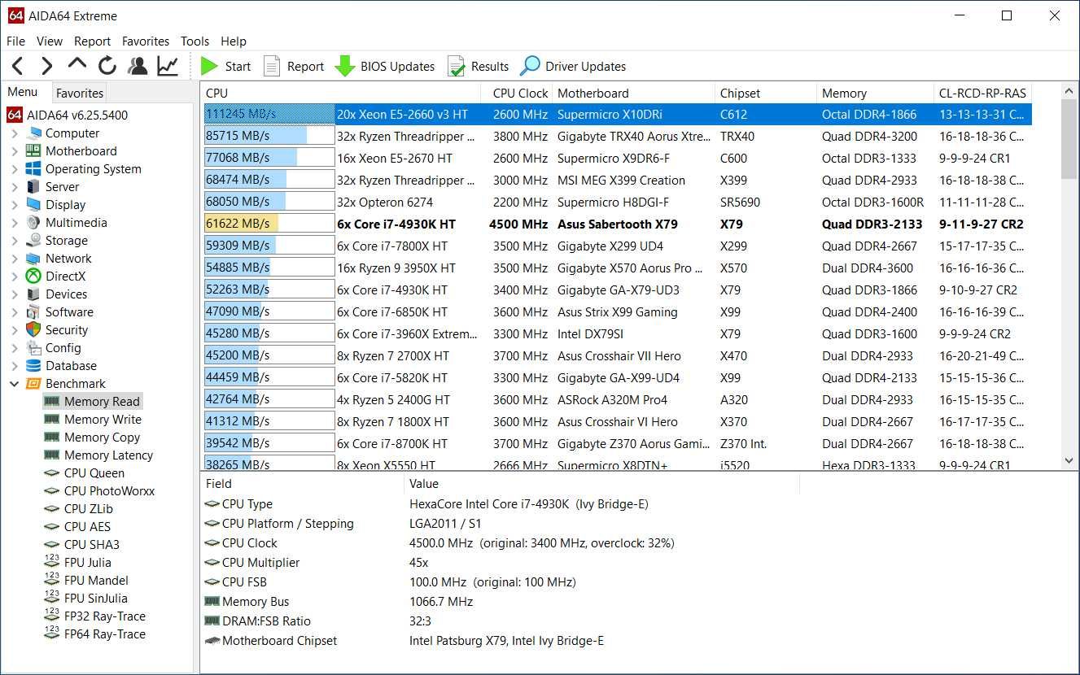This screenshot has height=675, width=1080.
Task: Expand the Multimedia tree node
Action: 15,222
